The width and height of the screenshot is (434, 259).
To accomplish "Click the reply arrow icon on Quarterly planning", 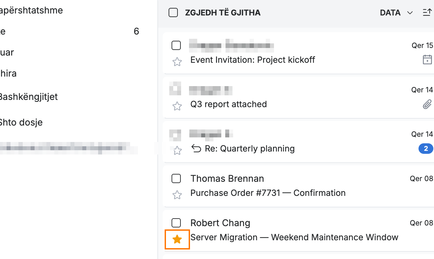I will [196, 149].
